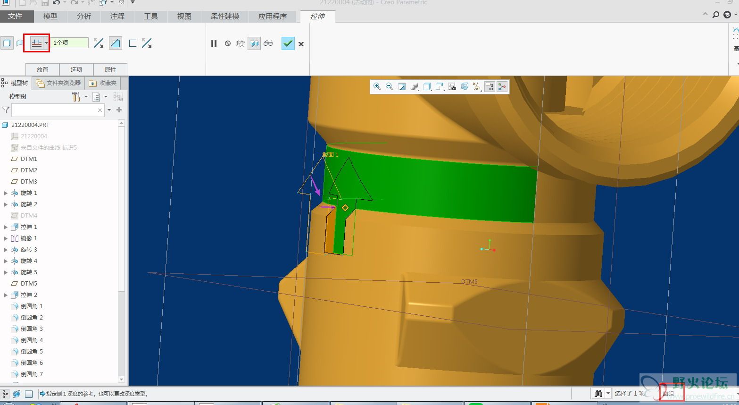Click the search icon at top right
The height and width of the screenshot is (405, 739).
coord(716,15)
